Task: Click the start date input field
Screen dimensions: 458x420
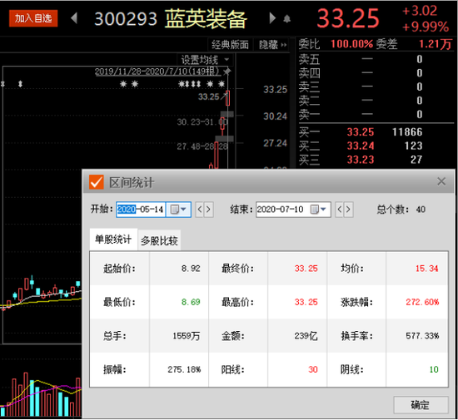Action: (141, 210)
